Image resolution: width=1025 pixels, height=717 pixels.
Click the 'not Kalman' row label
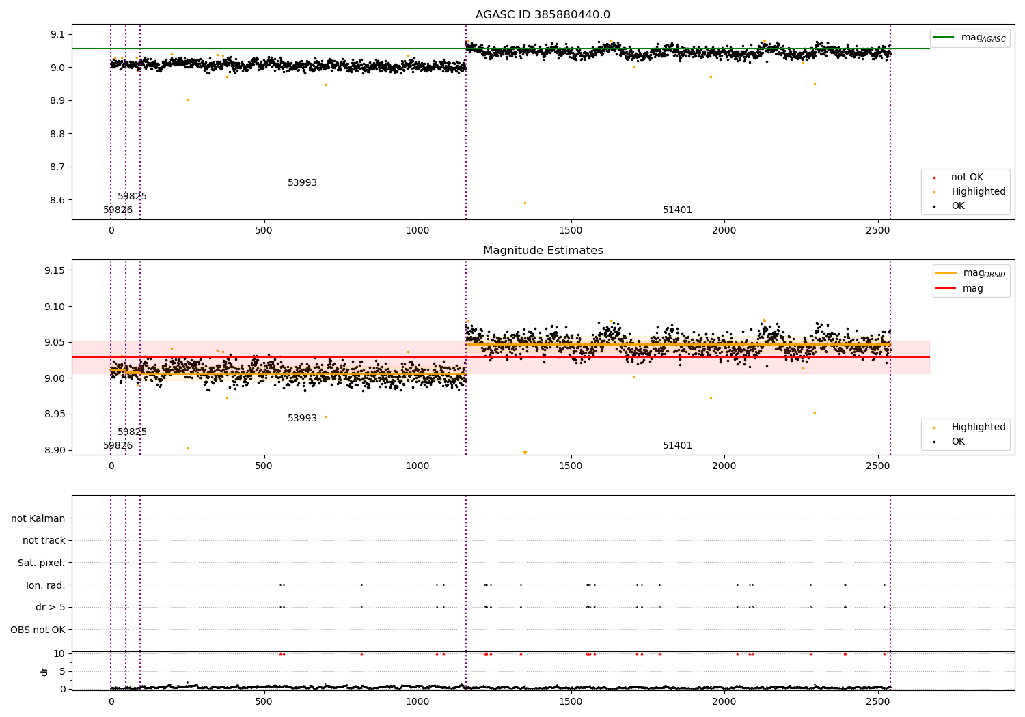click(x=38, y=518)
